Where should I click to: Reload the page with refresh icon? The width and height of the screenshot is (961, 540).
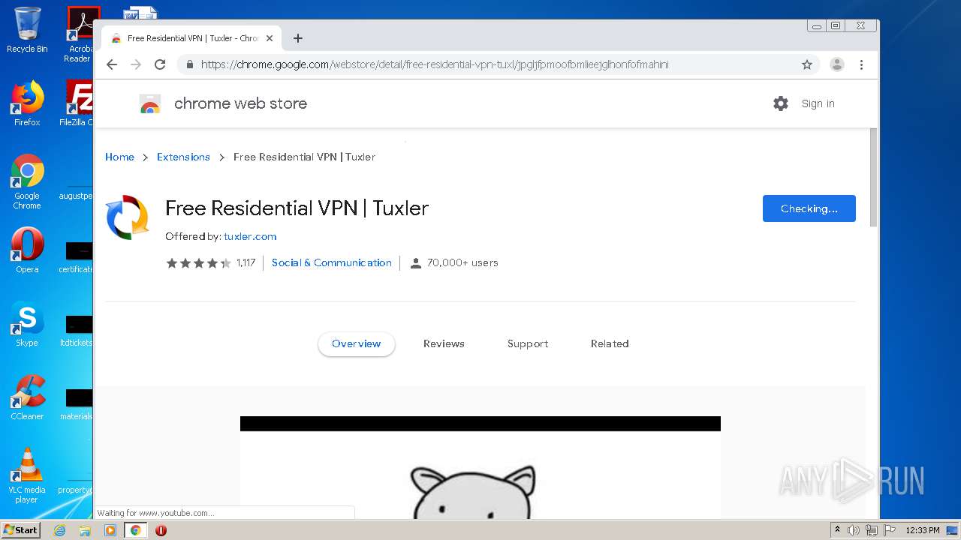(x=160, y=64)
